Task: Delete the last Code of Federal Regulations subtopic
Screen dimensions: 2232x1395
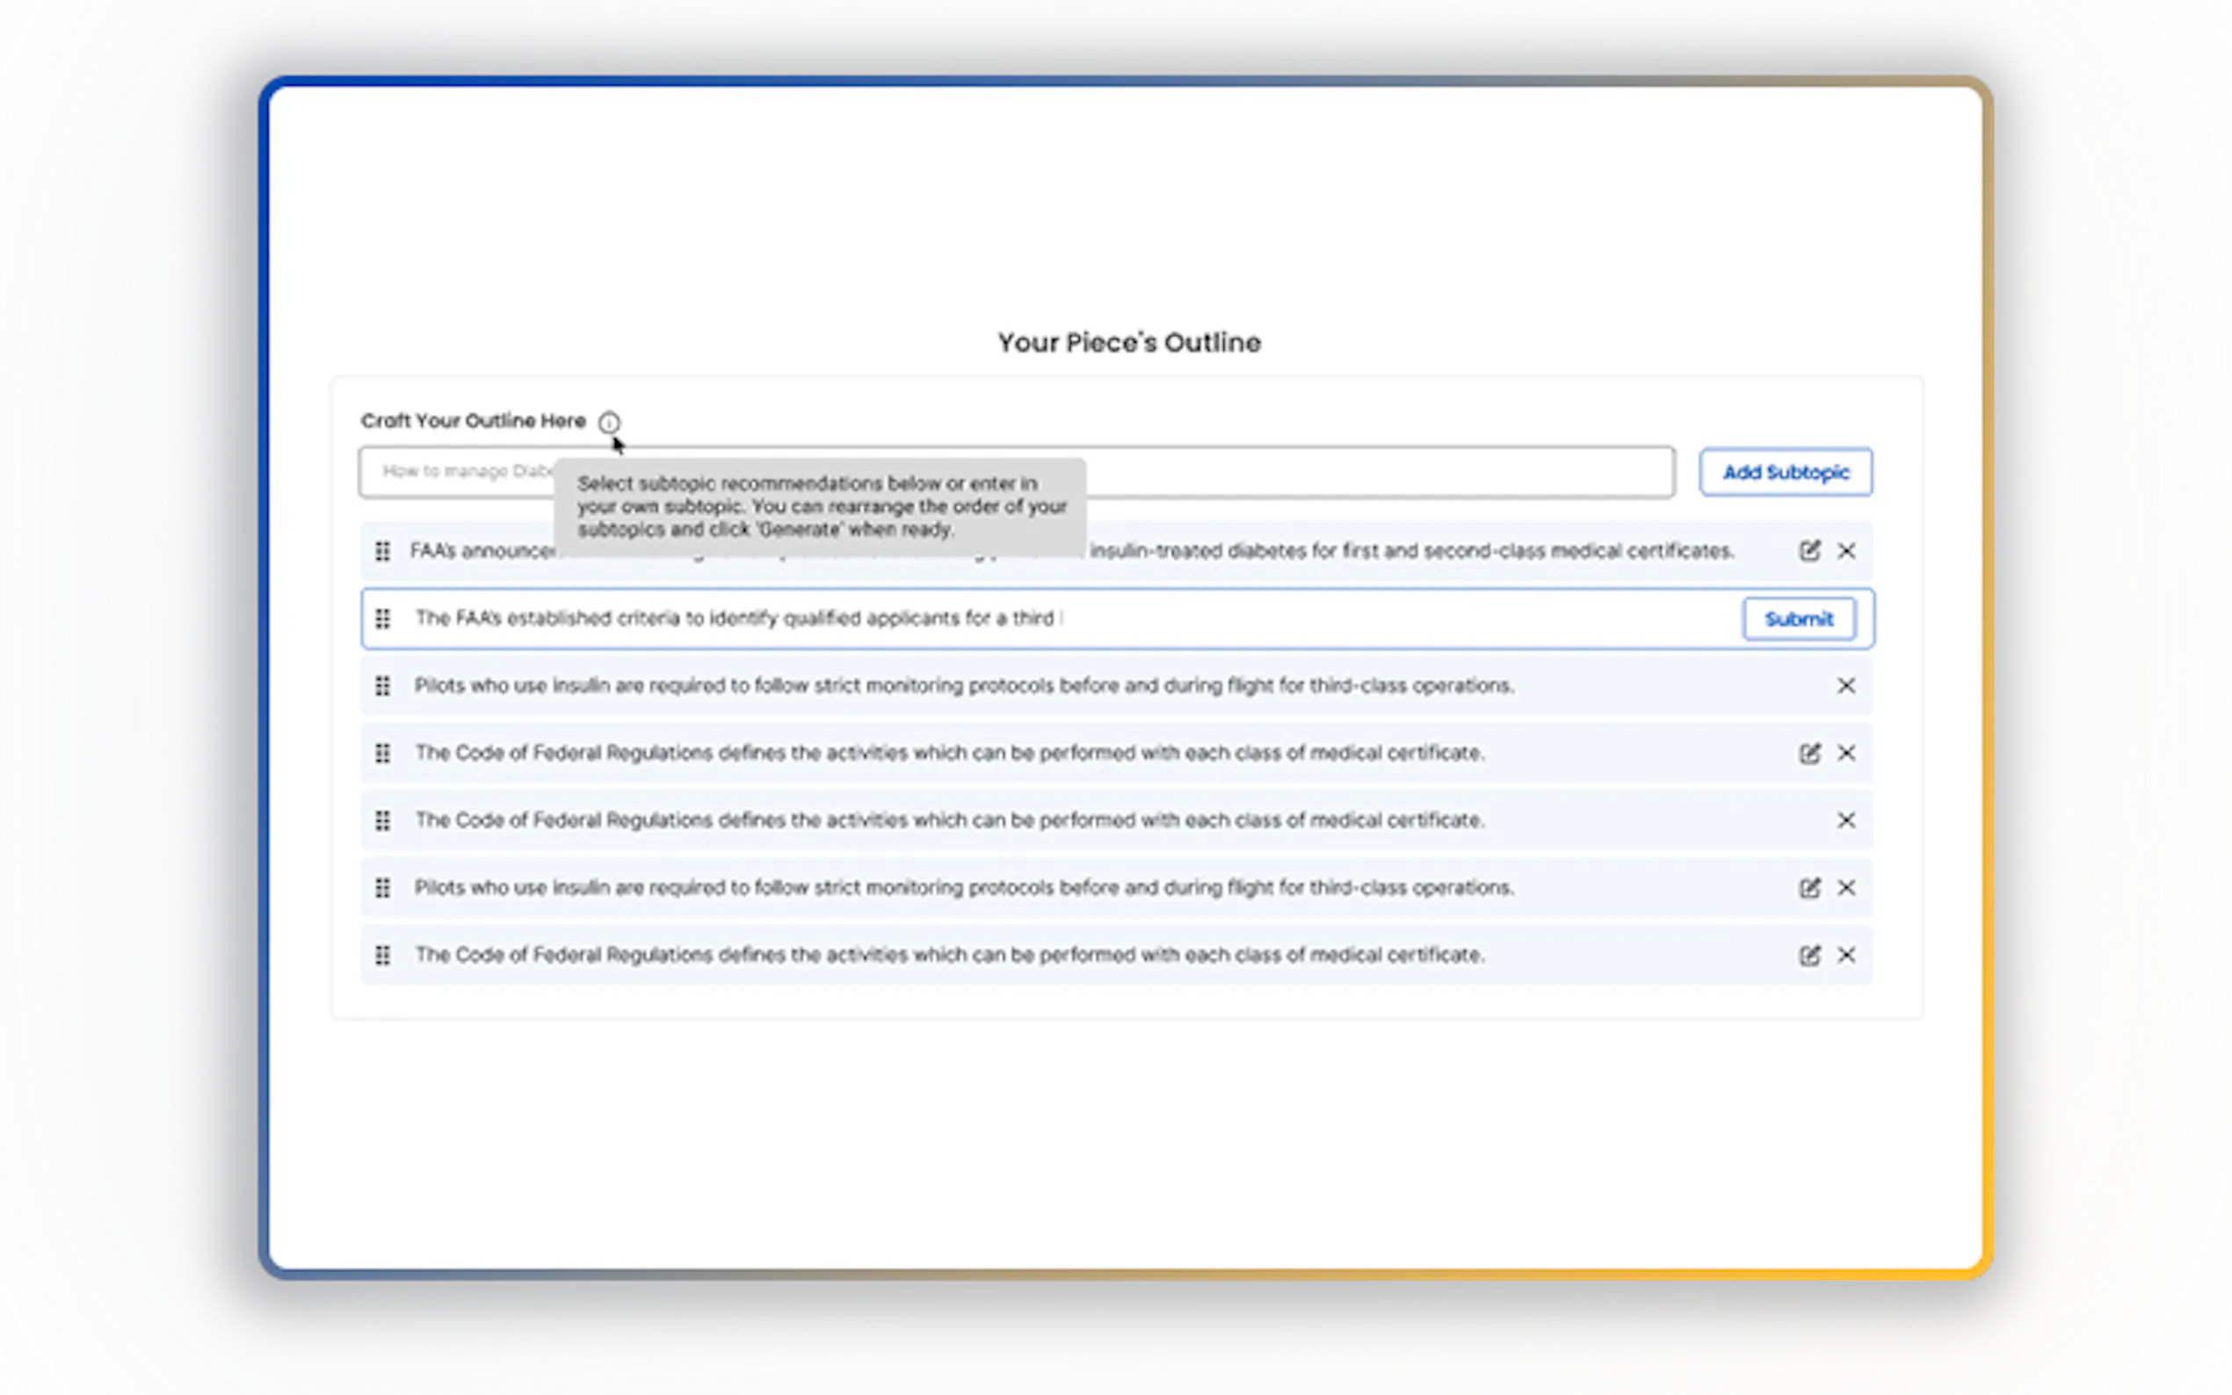Action: pos(1846,955)
